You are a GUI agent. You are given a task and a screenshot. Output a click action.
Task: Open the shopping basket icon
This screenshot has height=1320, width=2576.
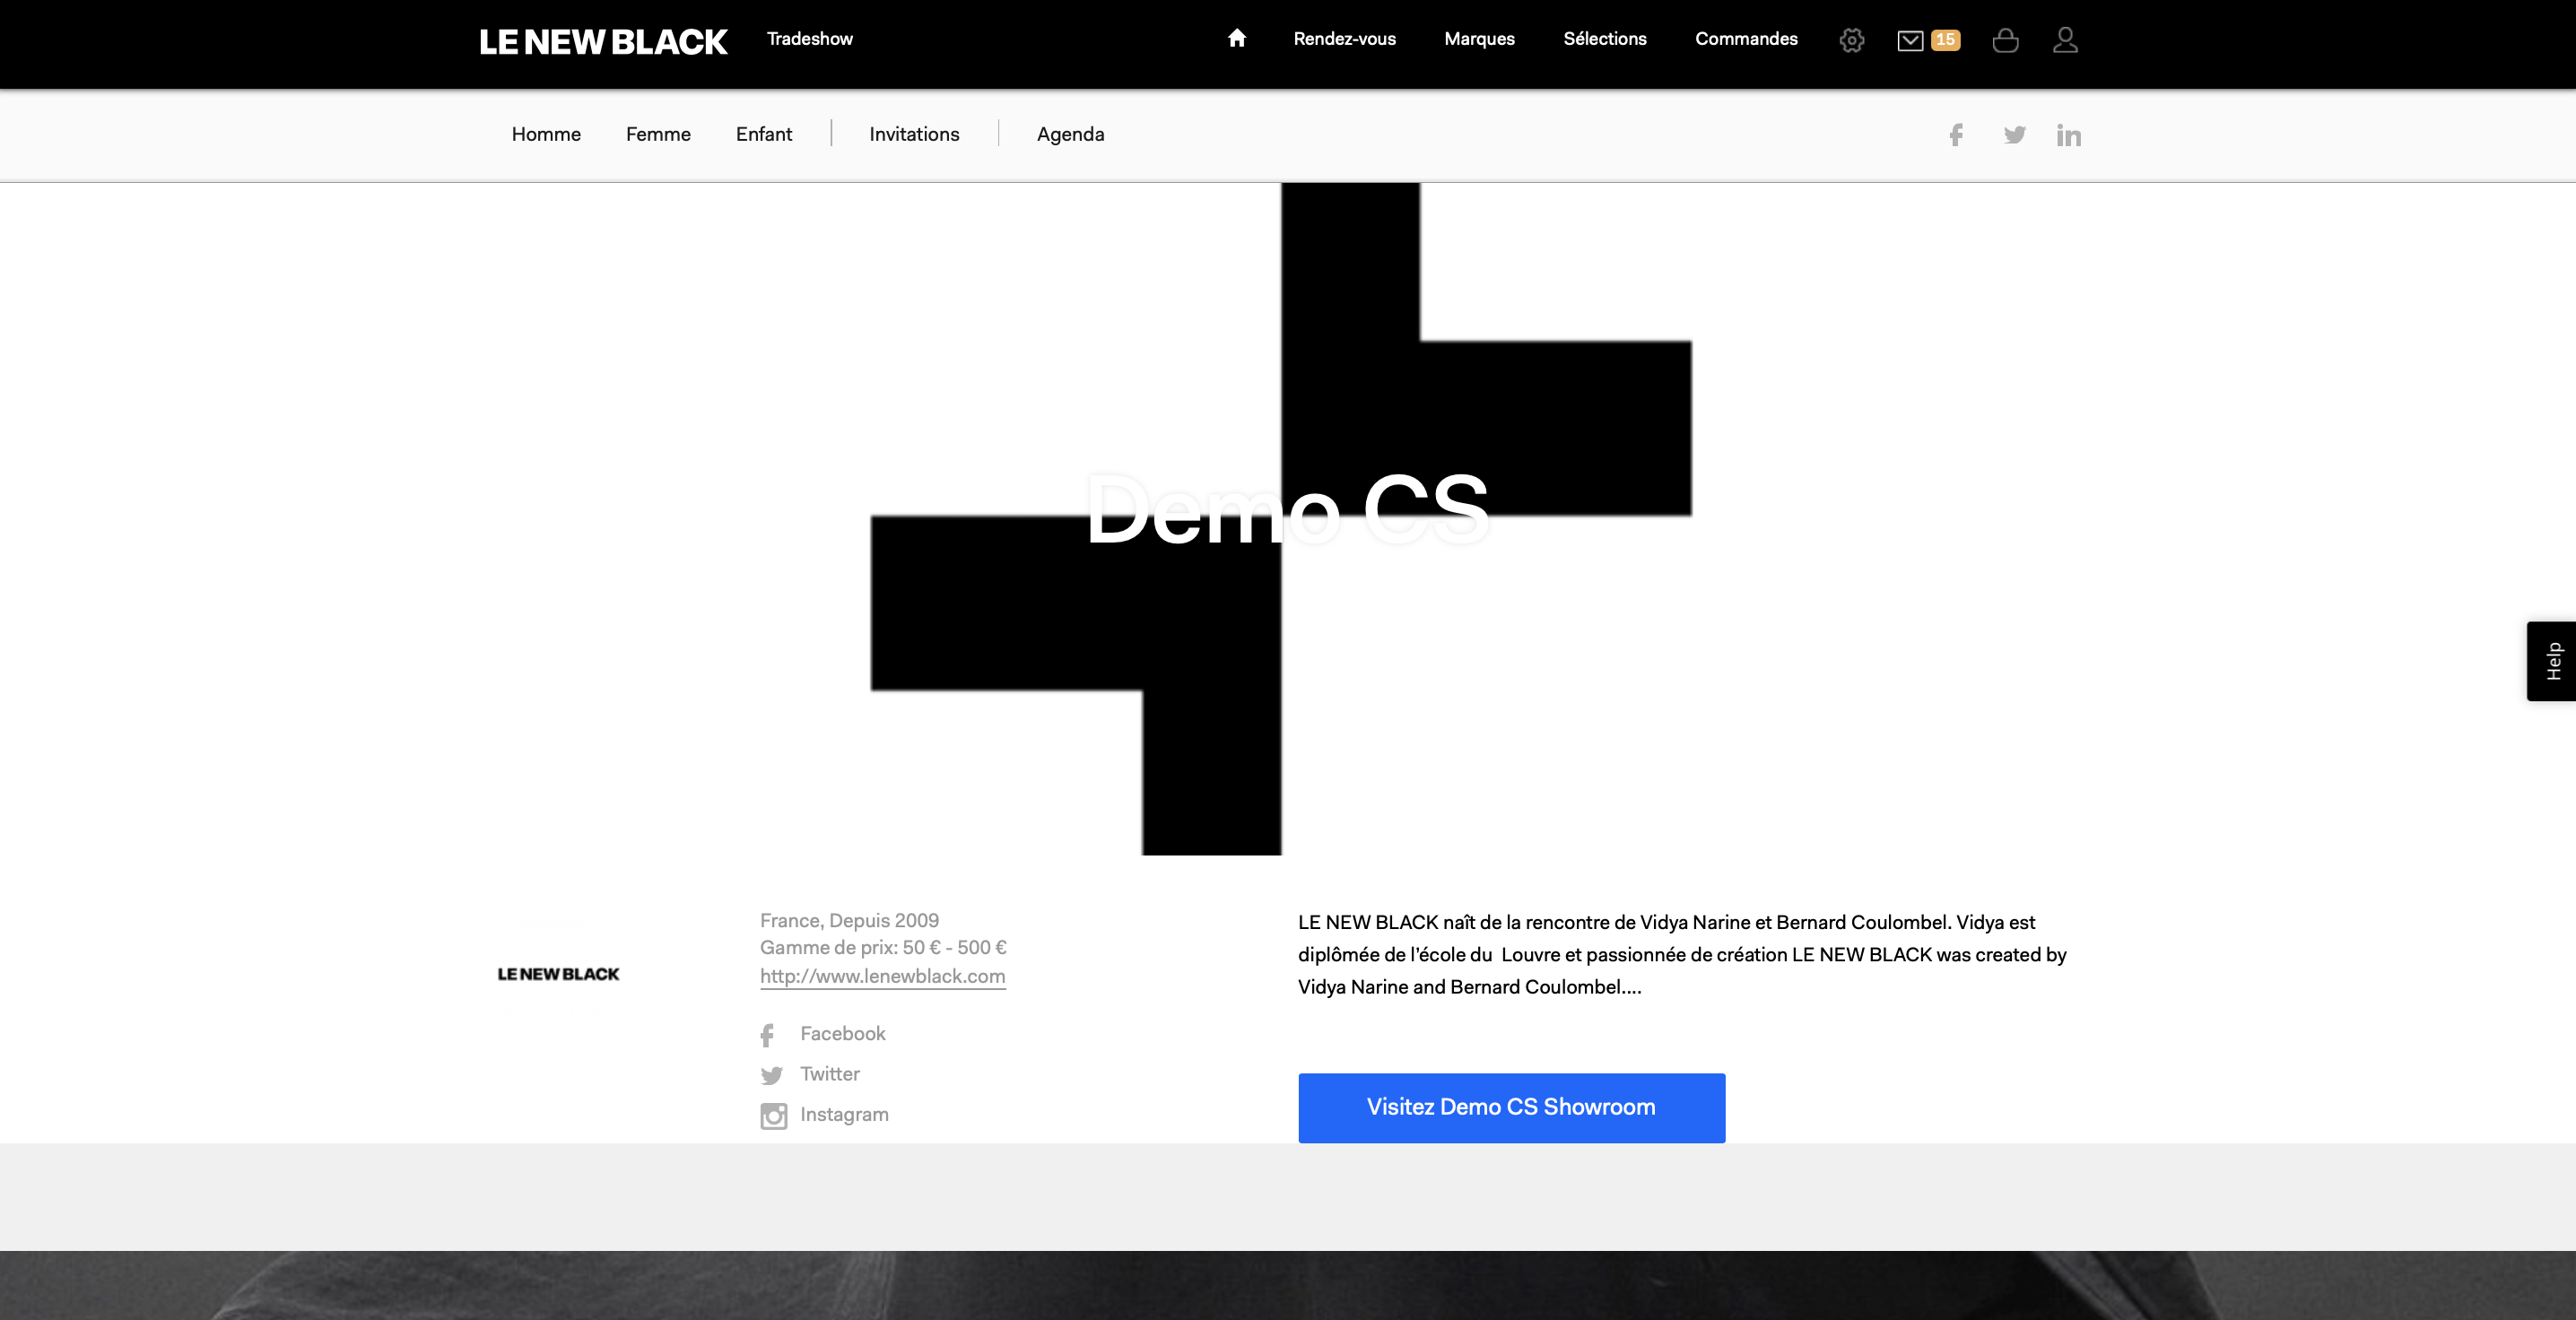pos(2005,40)
